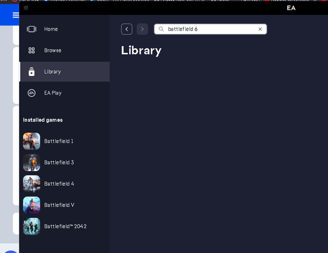Click the Library icon in the sidebar
Screen dimensions: 328x253
(x=32, y=72)
